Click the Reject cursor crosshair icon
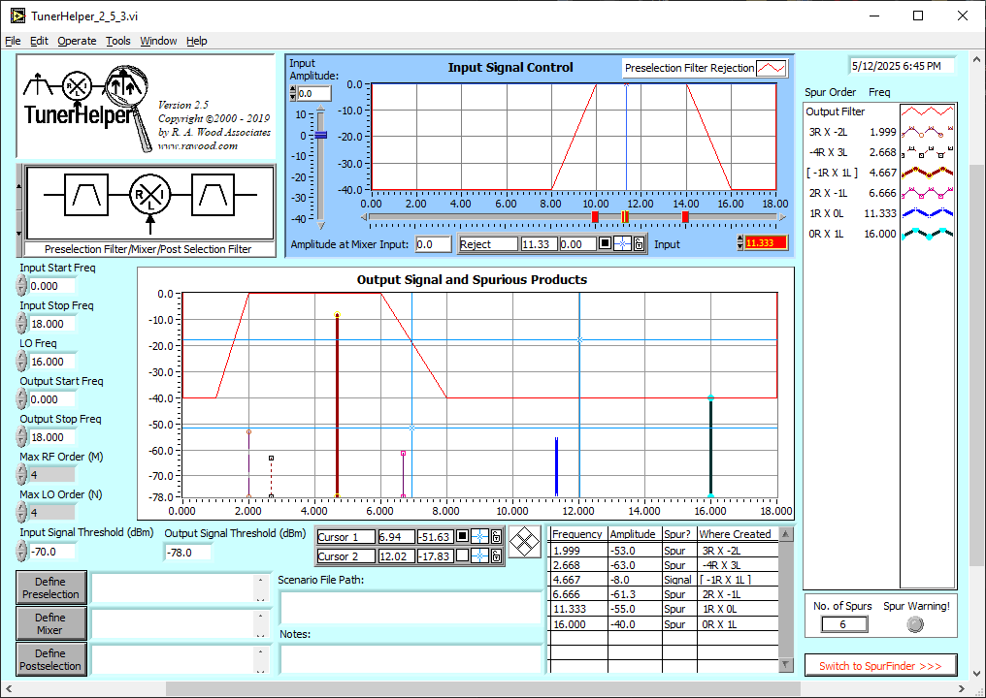The width and height of the screenshot is (986, 698). click(622, 244)
